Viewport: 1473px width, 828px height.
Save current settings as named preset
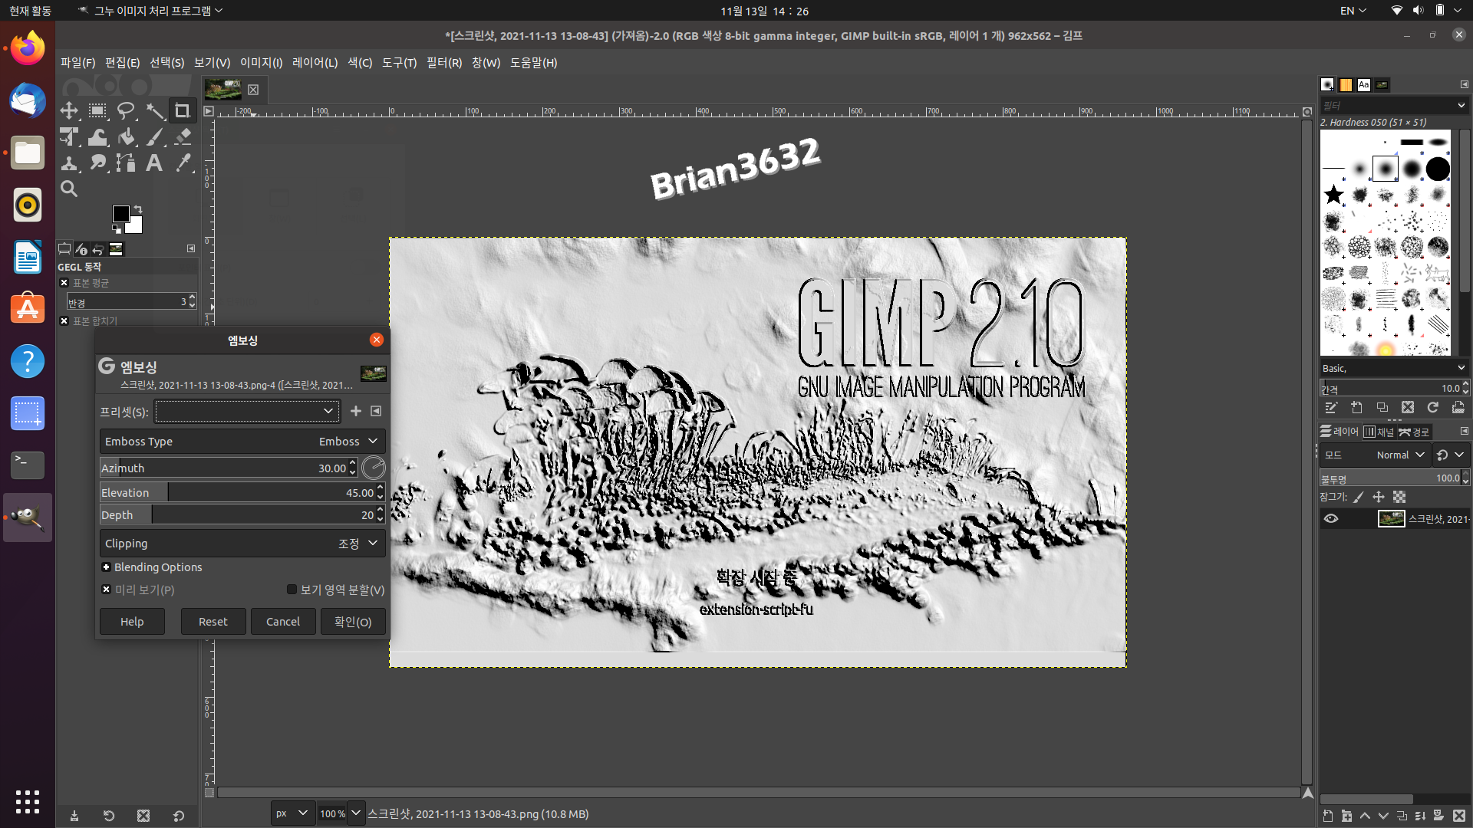point(355,411)
